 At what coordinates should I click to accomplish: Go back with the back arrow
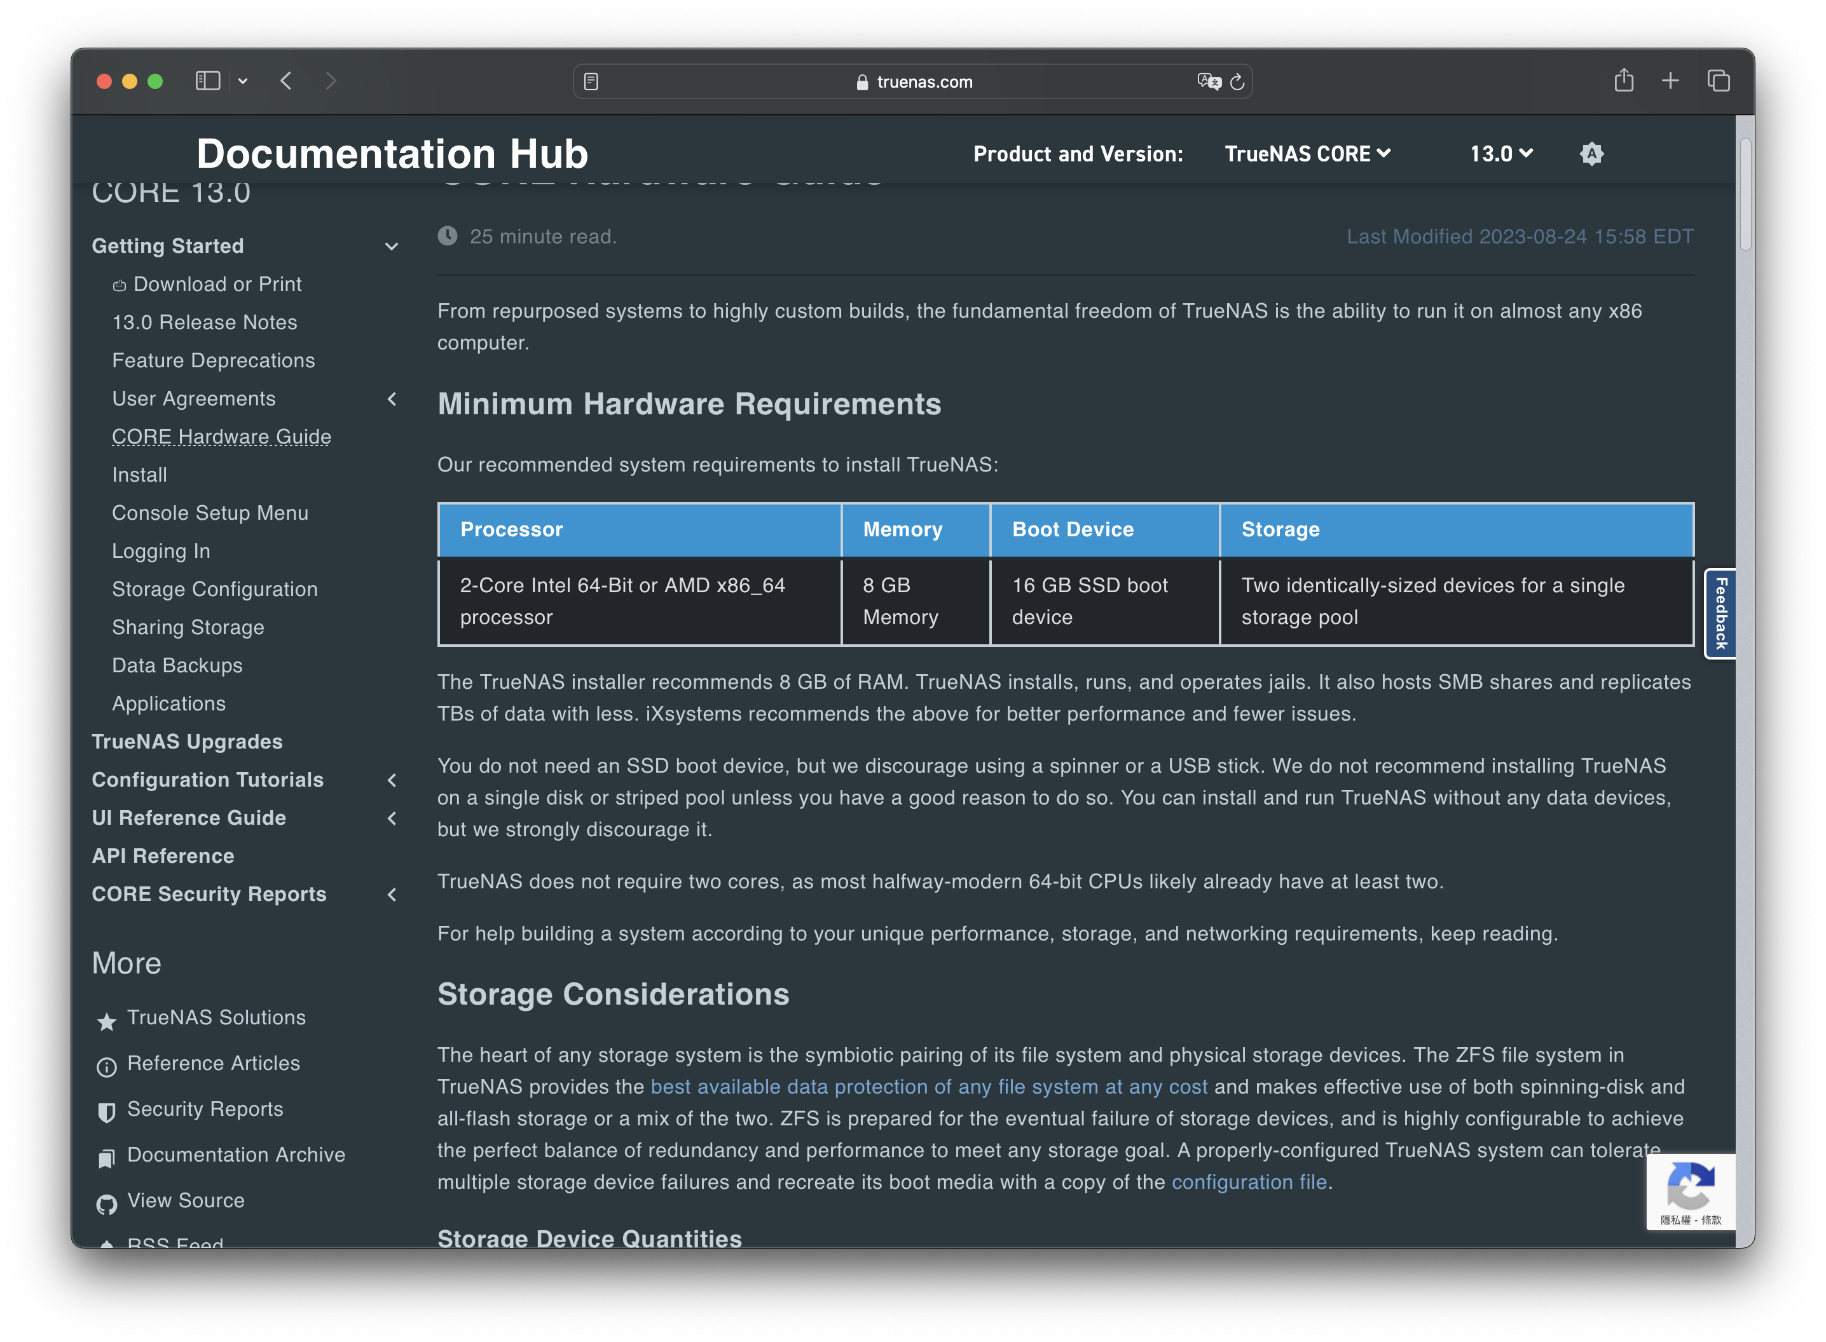click(286, 81)
